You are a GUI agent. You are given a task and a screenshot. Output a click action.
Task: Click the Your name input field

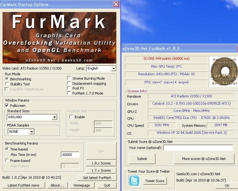(198, 148)
